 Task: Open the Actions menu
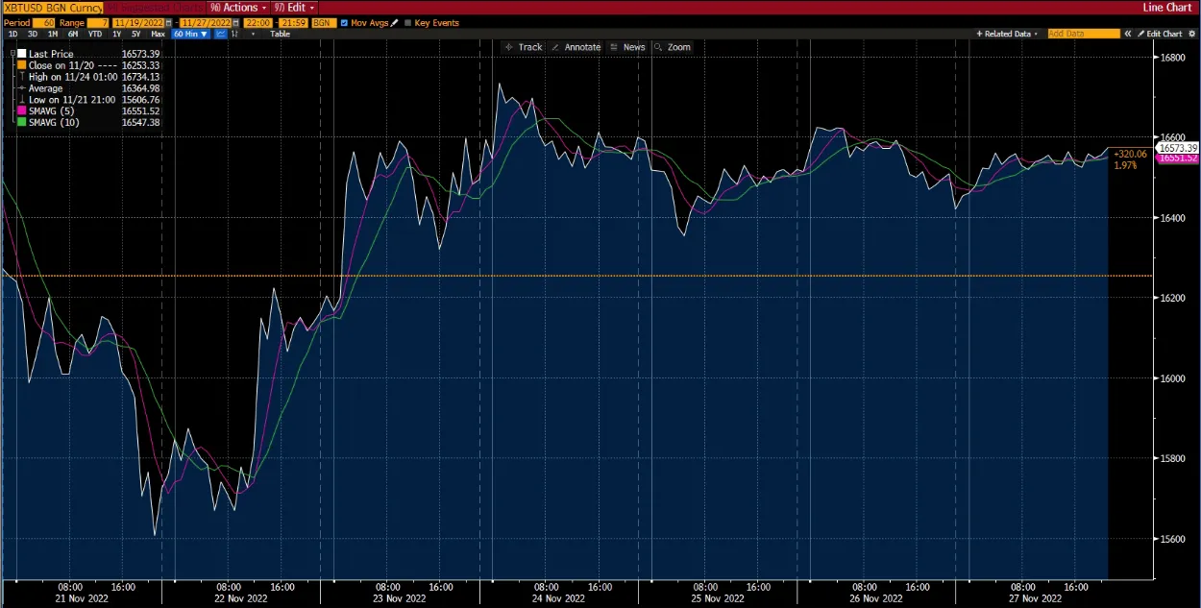[236, 7]
